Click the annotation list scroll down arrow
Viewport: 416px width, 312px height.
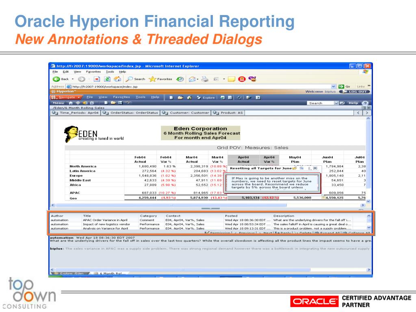pyautogui.click(x=369, y=227)
